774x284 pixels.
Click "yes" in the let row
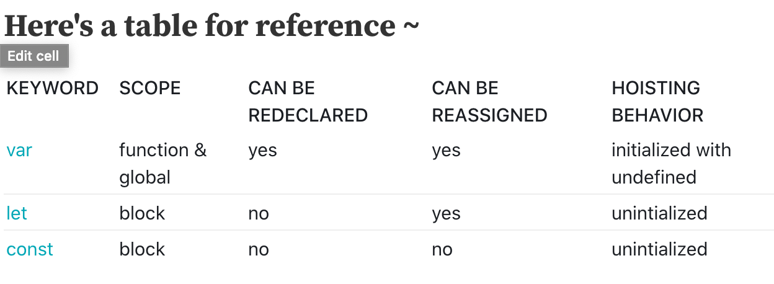pos(447,213)
